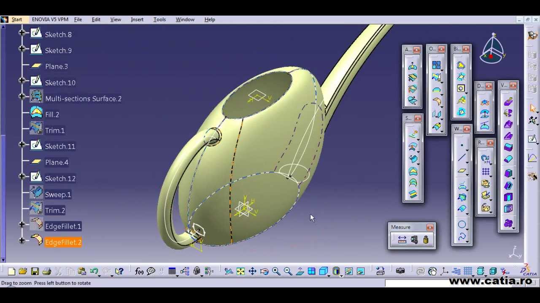Expand the Multi-sections Surface.2 node
The height and width of the screenshot is (303, 540).
pos(22,96)
